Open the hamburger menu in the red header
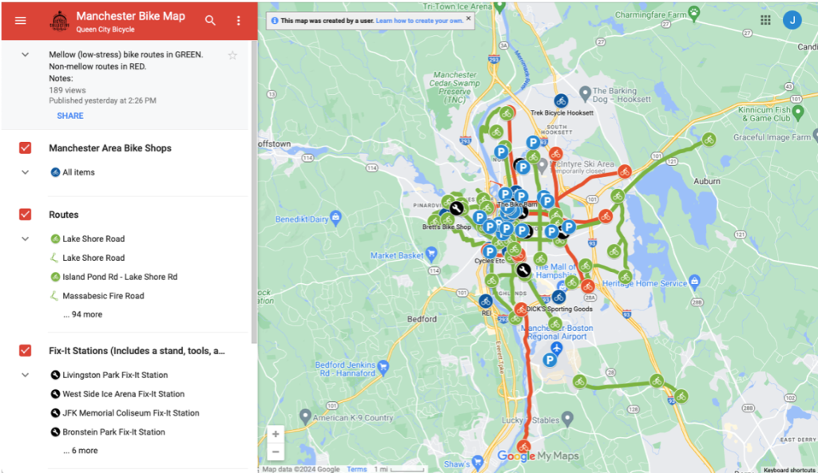 20,20
